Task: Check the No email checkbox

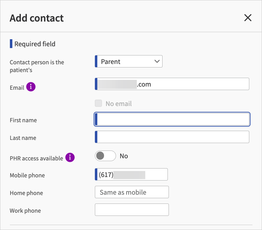Action: click(x=99, y=104)
